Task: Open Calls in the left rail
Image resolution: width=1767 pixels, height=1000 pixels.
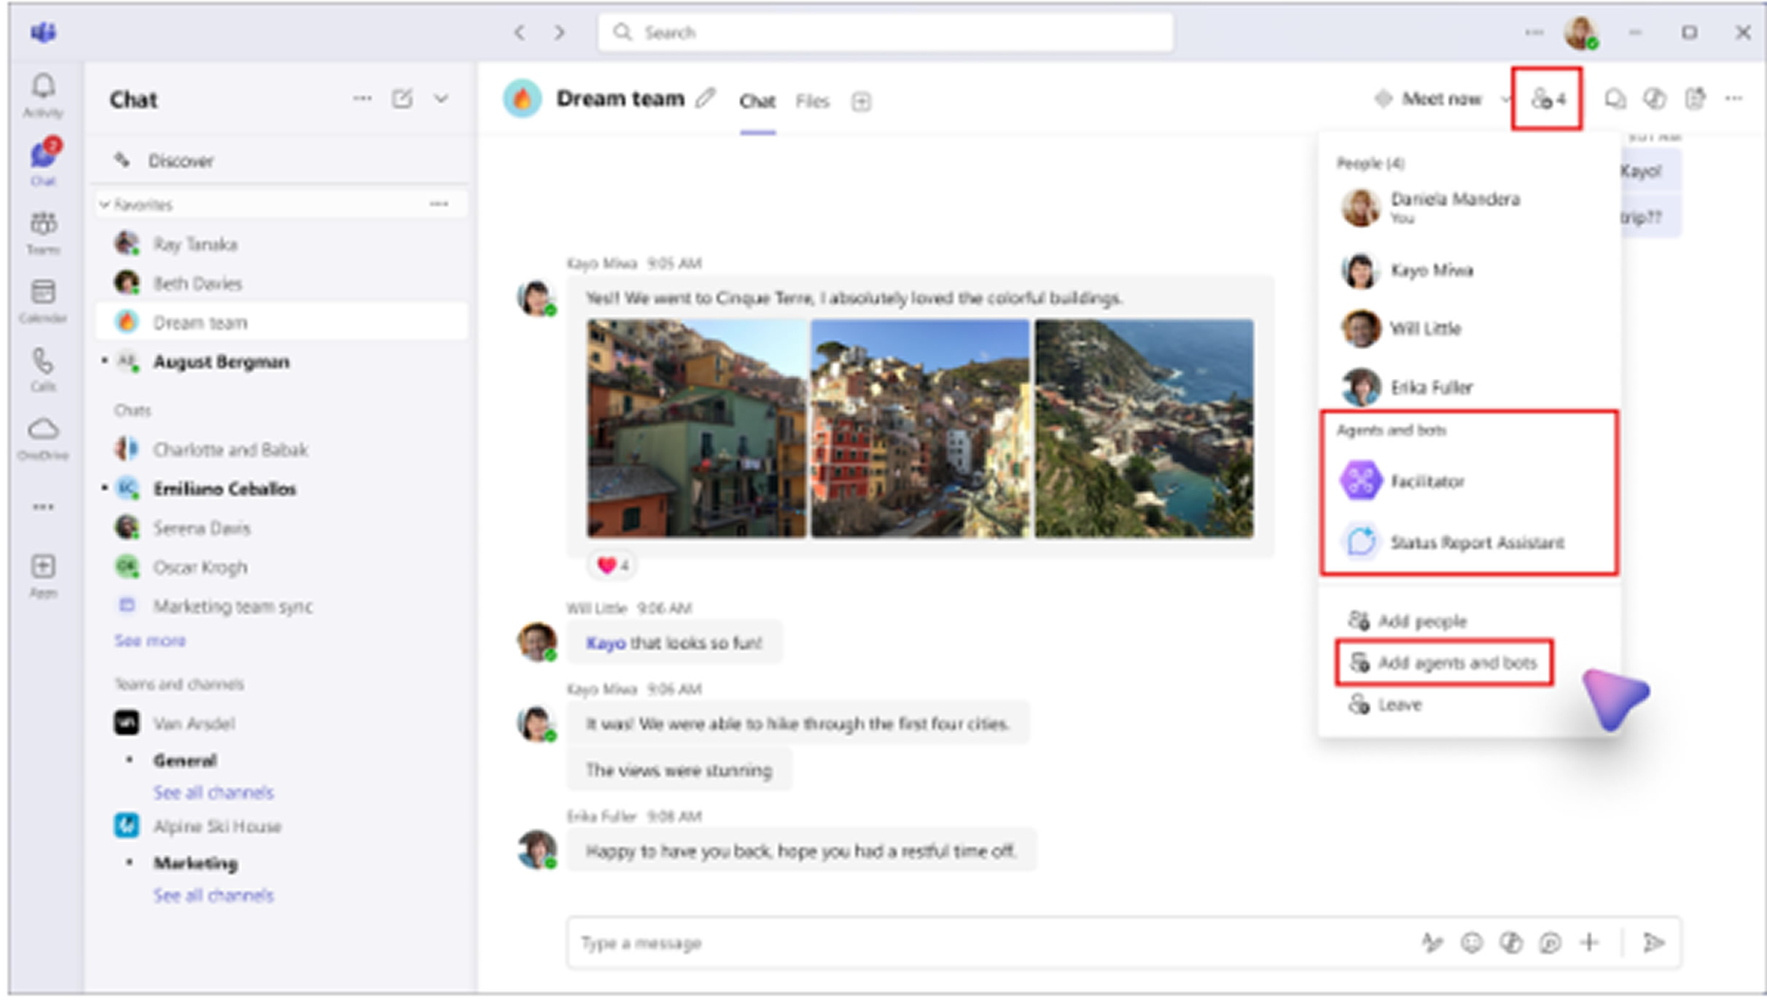Action: tap(43, 369)
